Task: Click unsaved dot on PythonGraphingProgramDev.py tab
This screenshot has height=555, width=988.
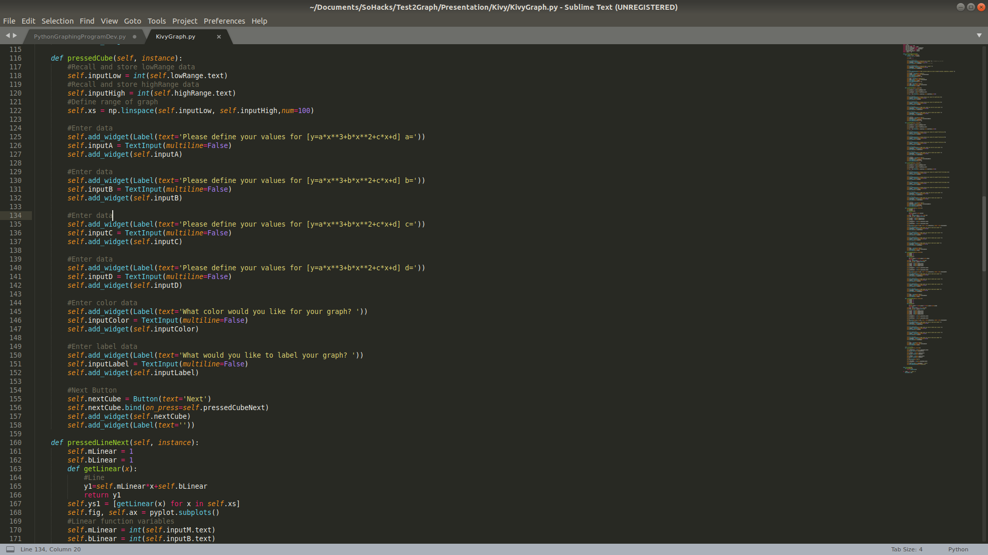Action: click(x=135, y=36)
